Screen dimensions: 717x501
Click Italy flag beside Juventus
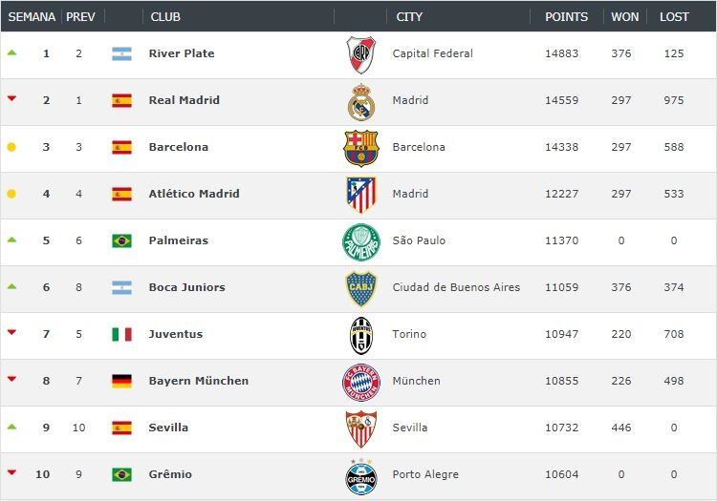tap(121, 334)
